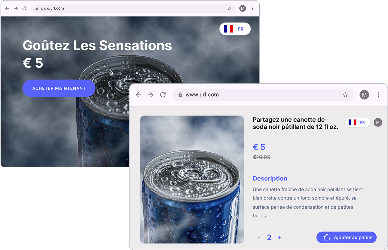Open rear browser three-dot menu
This screenshot has height=250, width=388.
click(253, 8)
